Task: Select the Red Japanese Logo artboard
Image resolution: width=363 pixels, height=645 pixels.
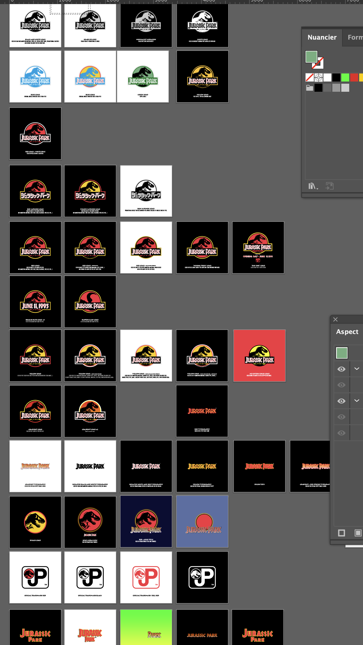Action: pos(35,191)
